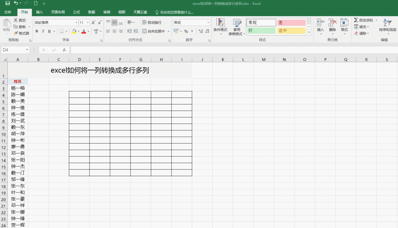The width and height of the screenshot is (398, 228).
Task: Decrease font size with smaller A icon
Action: point(99,23)
